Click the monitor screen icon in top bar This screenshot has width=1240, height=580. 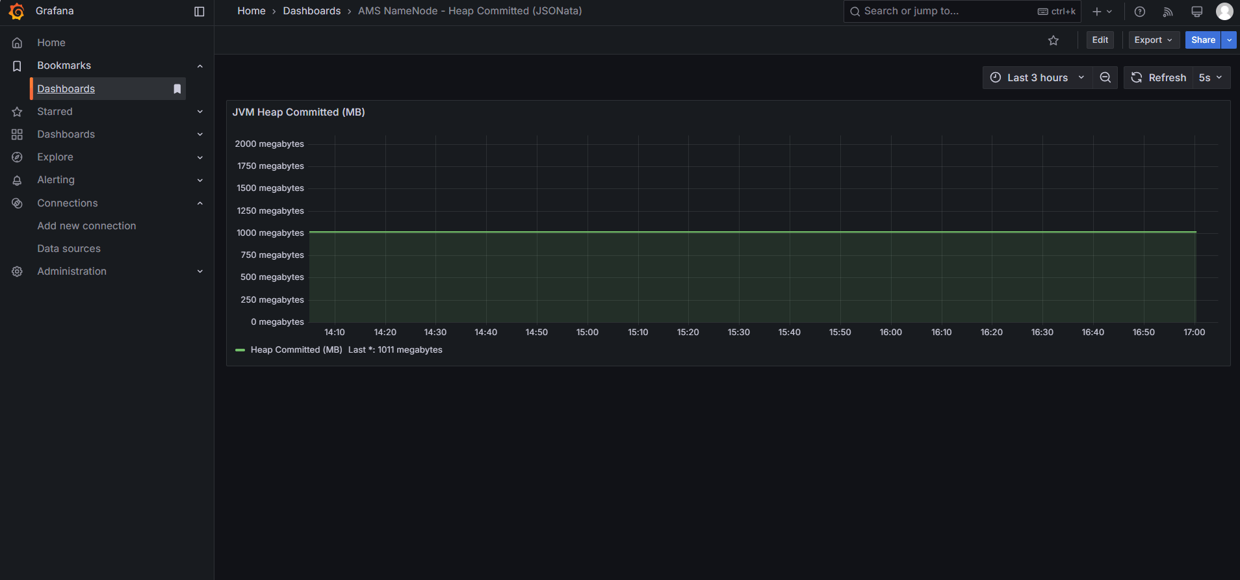1196,12
